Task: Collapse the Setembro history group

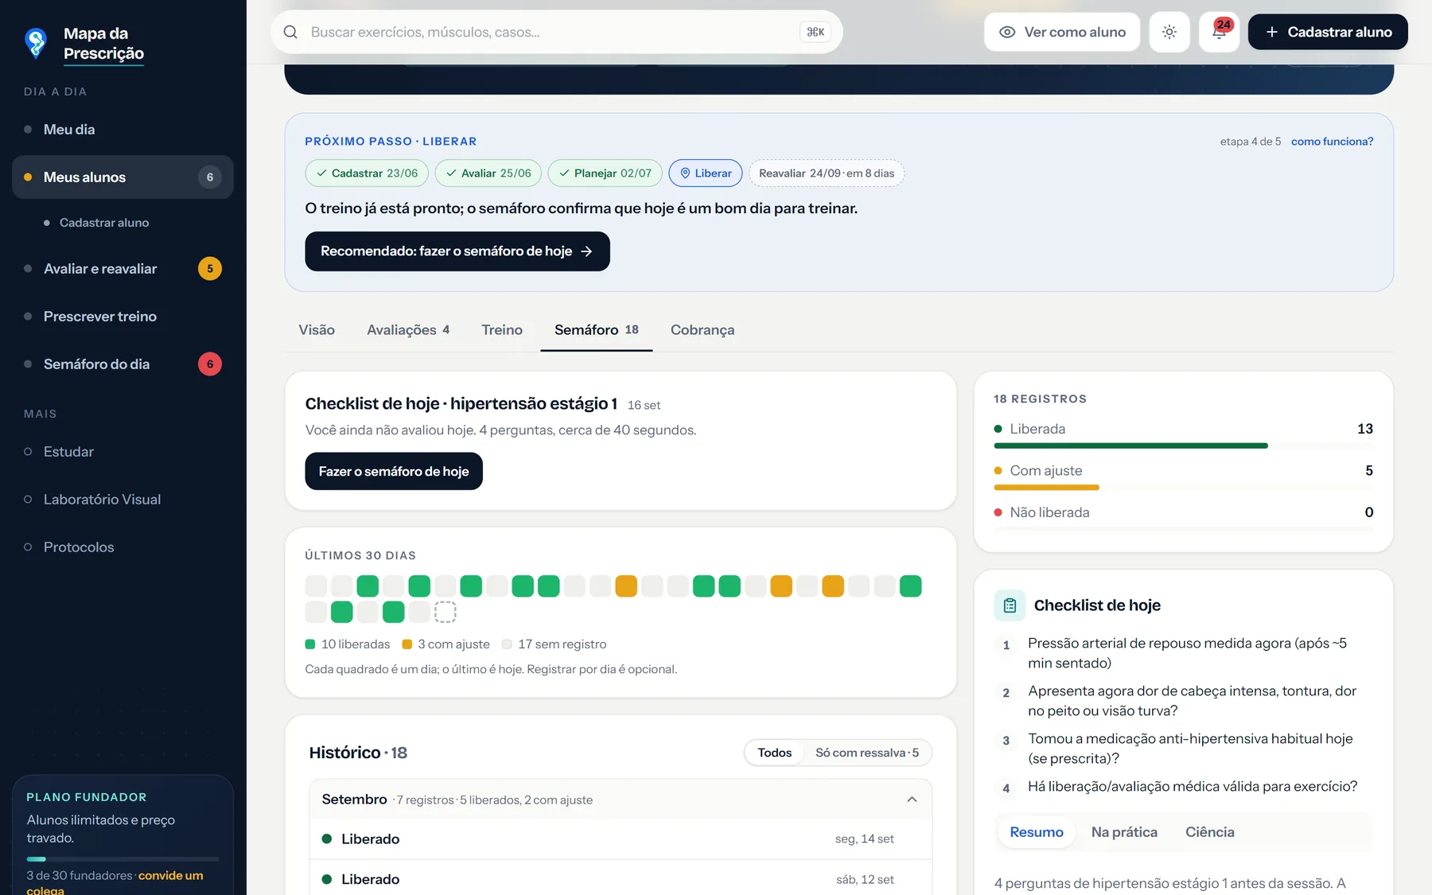Action: point(912,800)
